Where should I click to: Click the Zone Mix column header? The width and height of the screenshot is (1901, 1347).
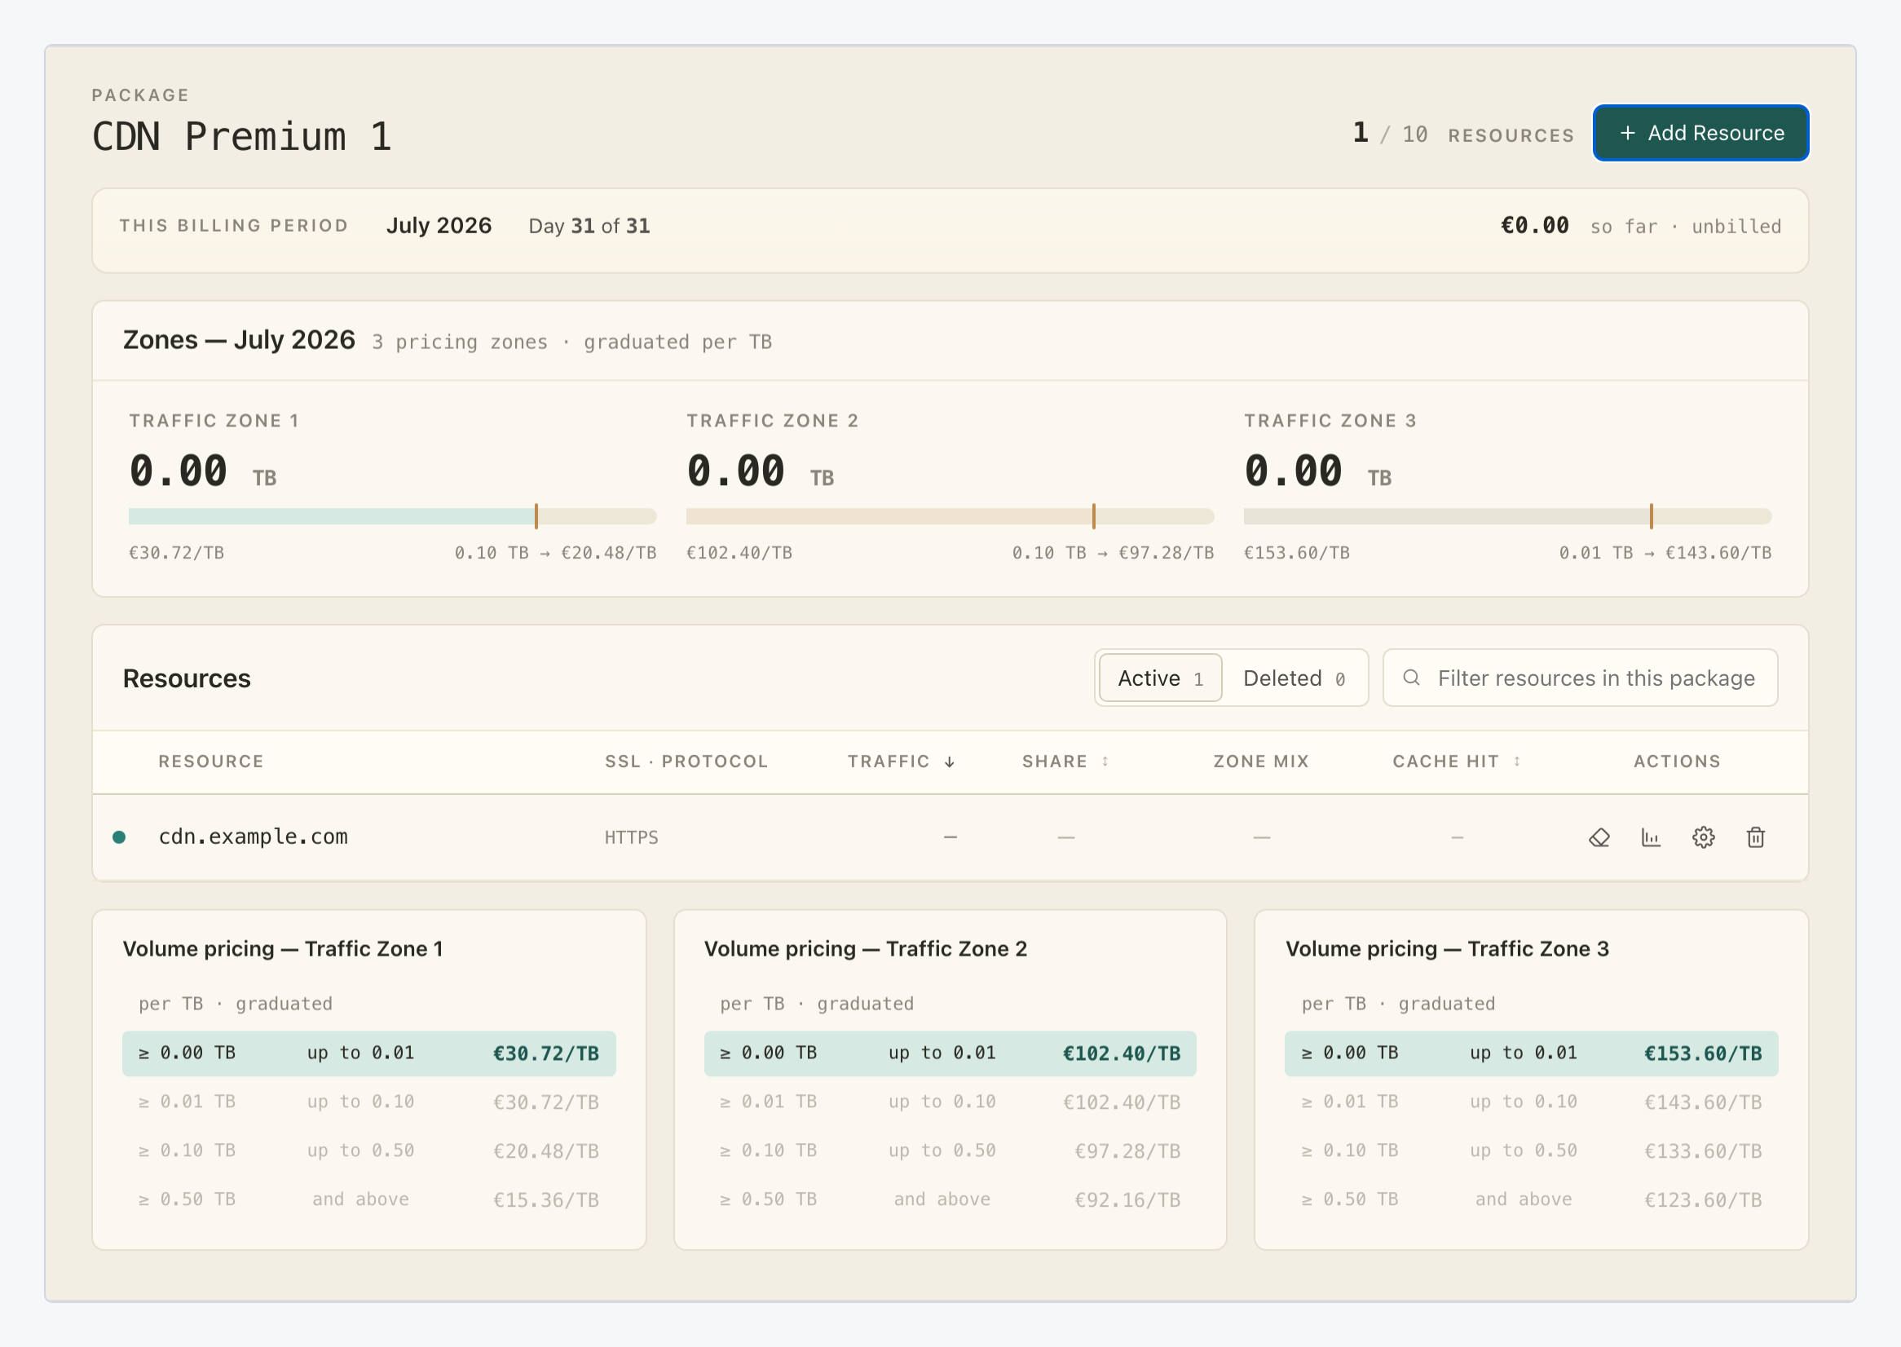click(x=1261, y=762)
